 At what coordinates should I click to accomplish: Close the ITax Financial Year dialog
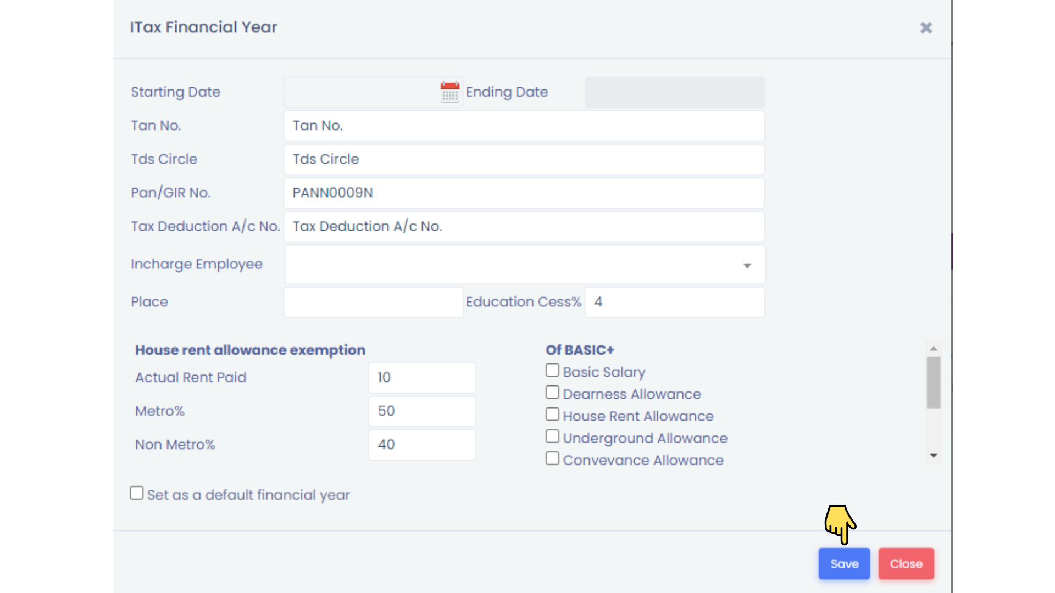[926, 28]
